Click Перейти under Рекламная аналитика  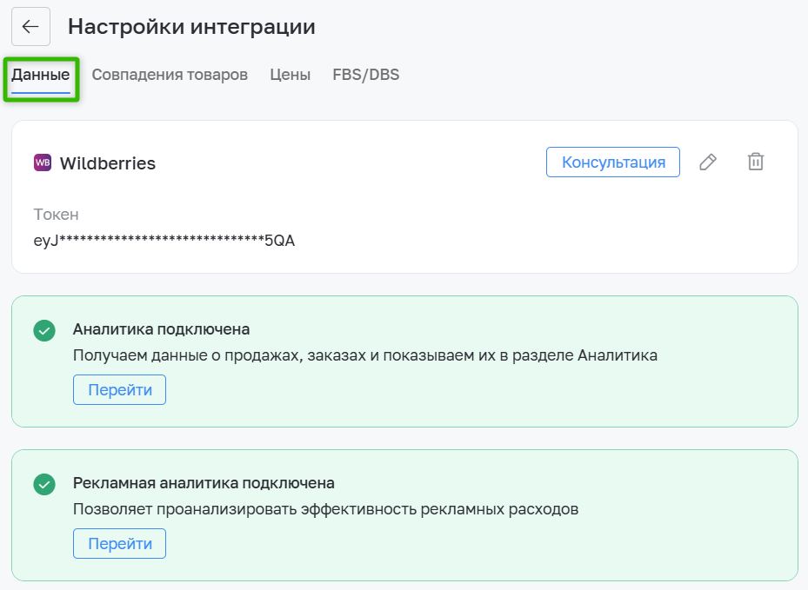[119, 543]
